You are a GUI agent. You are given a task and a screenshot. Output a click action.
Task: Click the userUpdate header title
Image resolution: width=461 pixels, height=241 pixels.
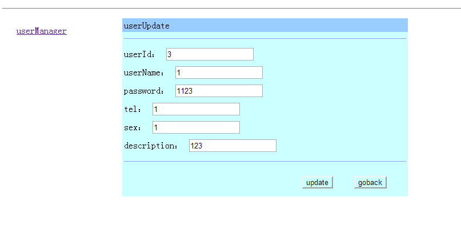click(146, 26)
